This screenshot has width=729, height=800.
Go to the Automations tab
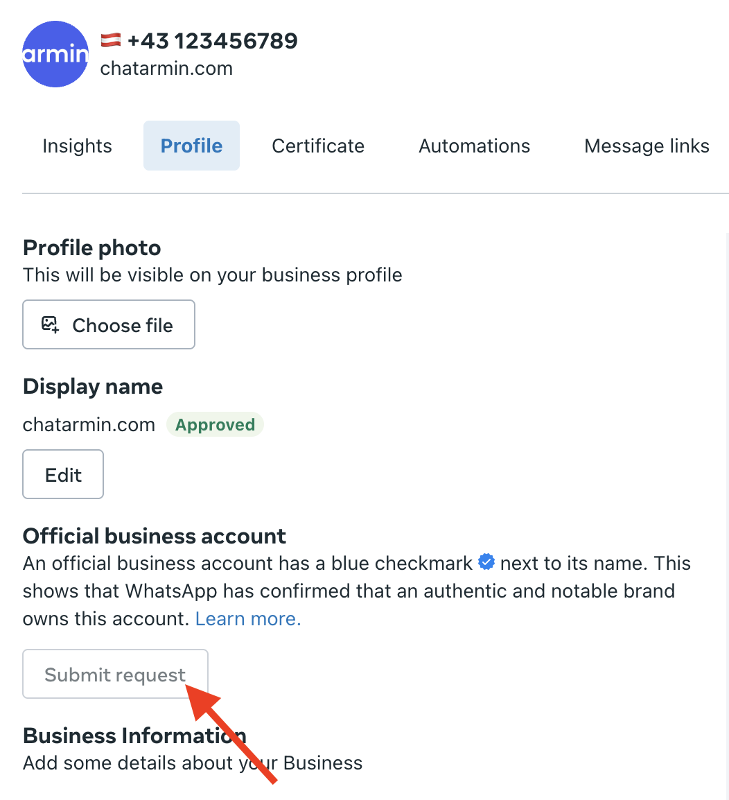click(x=474, y=146)
